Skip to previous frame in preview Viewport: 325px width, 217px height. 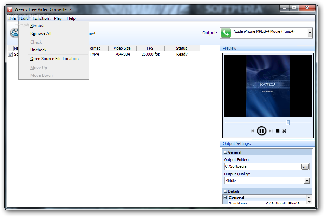[252, 131]
